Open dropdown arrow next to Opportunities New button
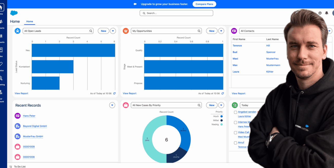334x168 pixels. tap(221, 31)
